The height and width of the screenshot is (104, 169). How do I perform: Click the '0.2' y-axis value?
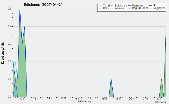tap(10, 62)
